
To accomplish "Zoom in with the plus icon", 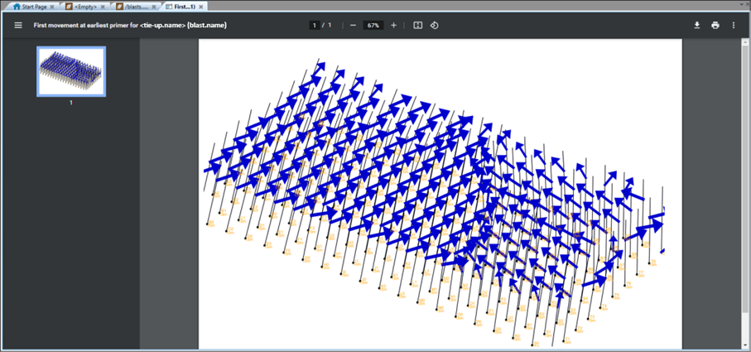I will (393, 26).
